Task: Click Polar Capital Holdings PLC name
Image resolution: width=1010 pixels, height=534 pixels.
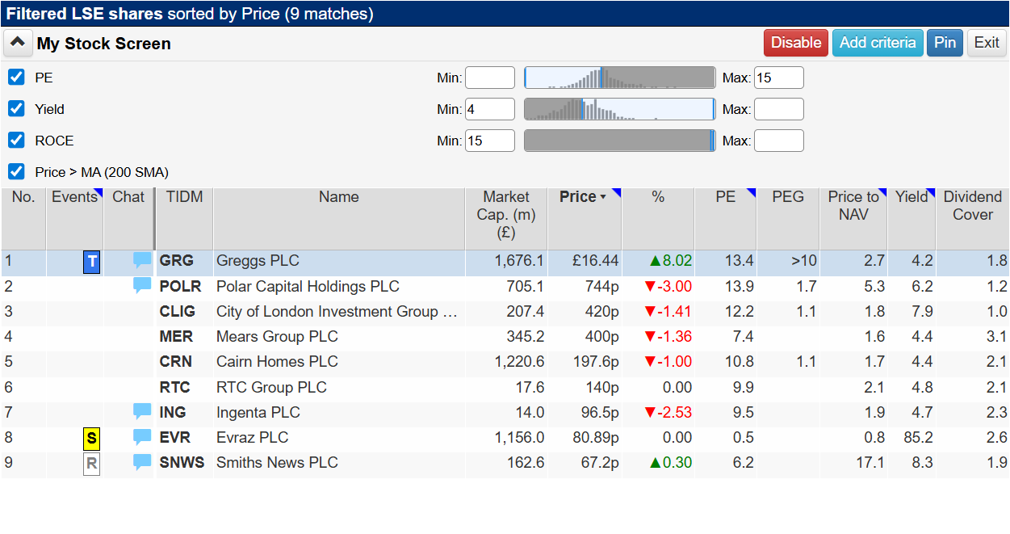Action: click(308, 286)
